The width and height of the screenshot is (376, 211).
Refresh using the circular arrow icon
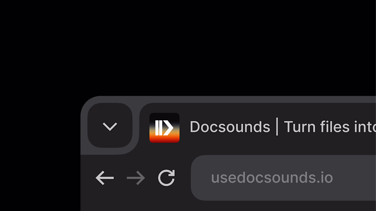pyautogui.click(x=166, y=178)
